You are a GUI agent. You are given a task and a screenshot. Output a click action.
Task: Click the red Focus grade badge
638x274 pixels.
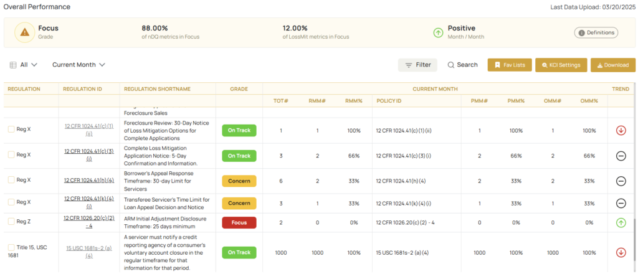[239, 222]
